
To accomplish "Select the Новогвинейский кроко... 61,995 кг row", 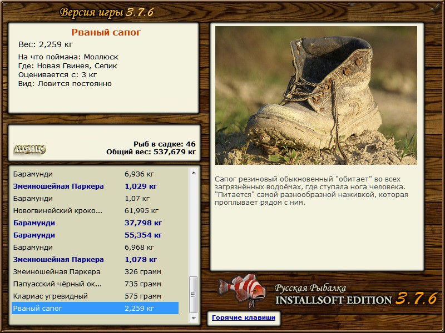I will pos(95,210).
